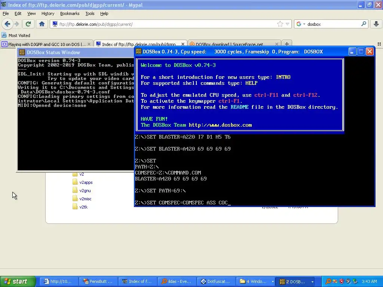The height and width of the screenshot is (287, 383).
Task: Open the View menu
Action: (x=31, y=13)
